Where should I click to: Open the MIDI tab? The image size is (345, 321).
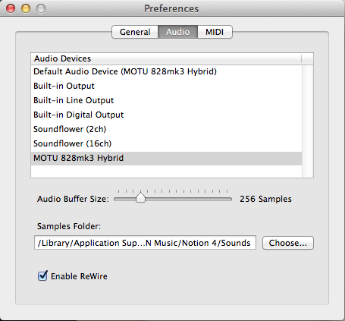215,32
